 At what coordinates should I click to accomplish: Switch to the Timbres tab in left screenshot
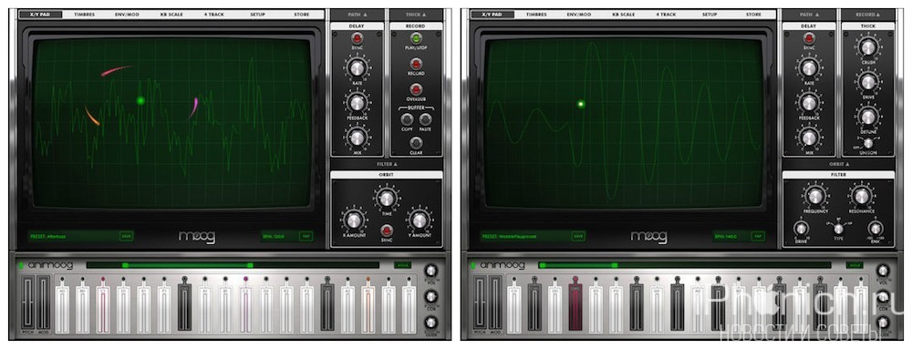click(84, 15)
